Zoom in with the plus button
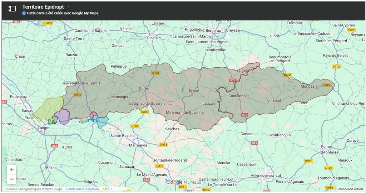 11,169
